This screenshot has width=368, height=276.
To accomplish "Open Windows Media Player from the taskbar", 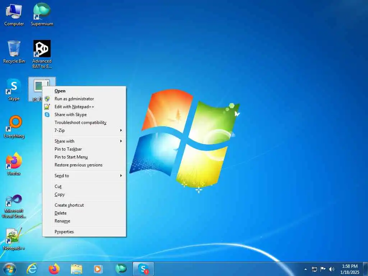I will point(98,269).
